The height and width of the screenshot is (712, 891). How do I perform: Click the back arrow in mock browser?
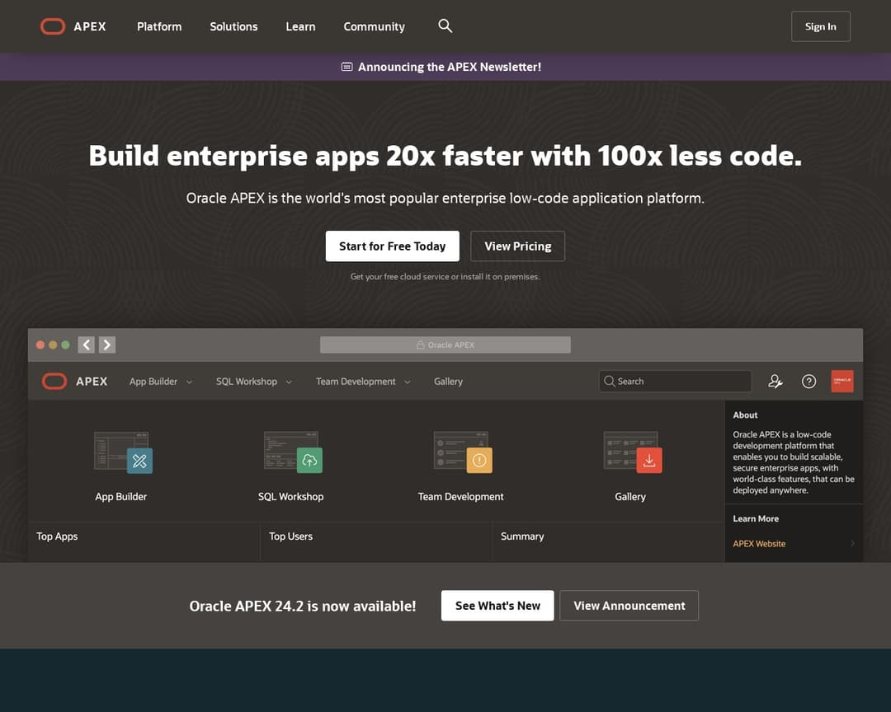click(x=86, y=344)
